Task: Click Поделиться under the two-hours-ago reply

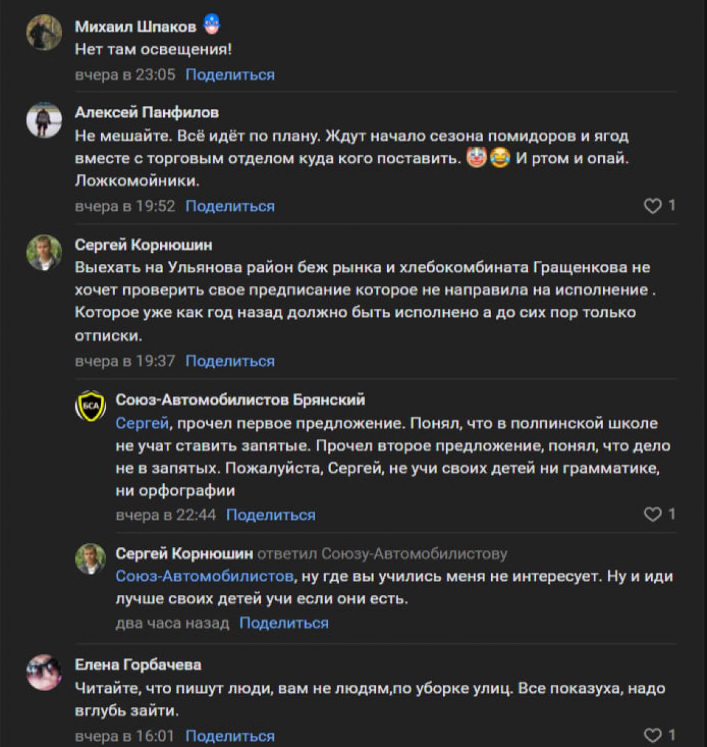Action: tap(284, 623)
